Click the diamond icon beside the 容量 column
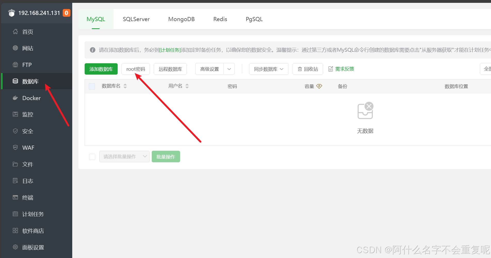The height and width of the screenshot is (258, 491). pyautogui.click(x=319, y=86)
